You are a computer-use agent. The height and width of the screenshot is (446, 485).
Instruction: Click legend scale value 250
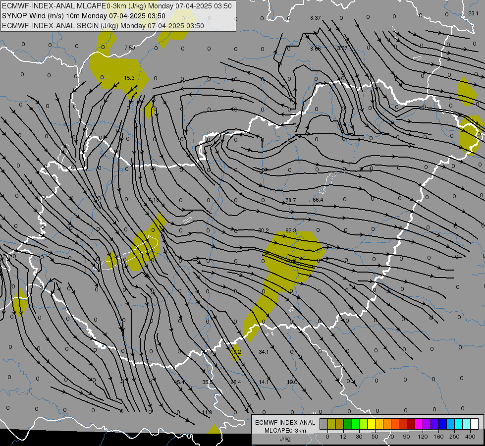pyautogui.click(x=454, y=437)
